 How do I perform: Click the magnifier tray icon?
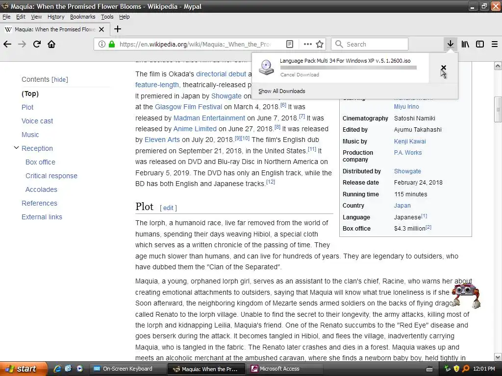click(x=466, y=369)
